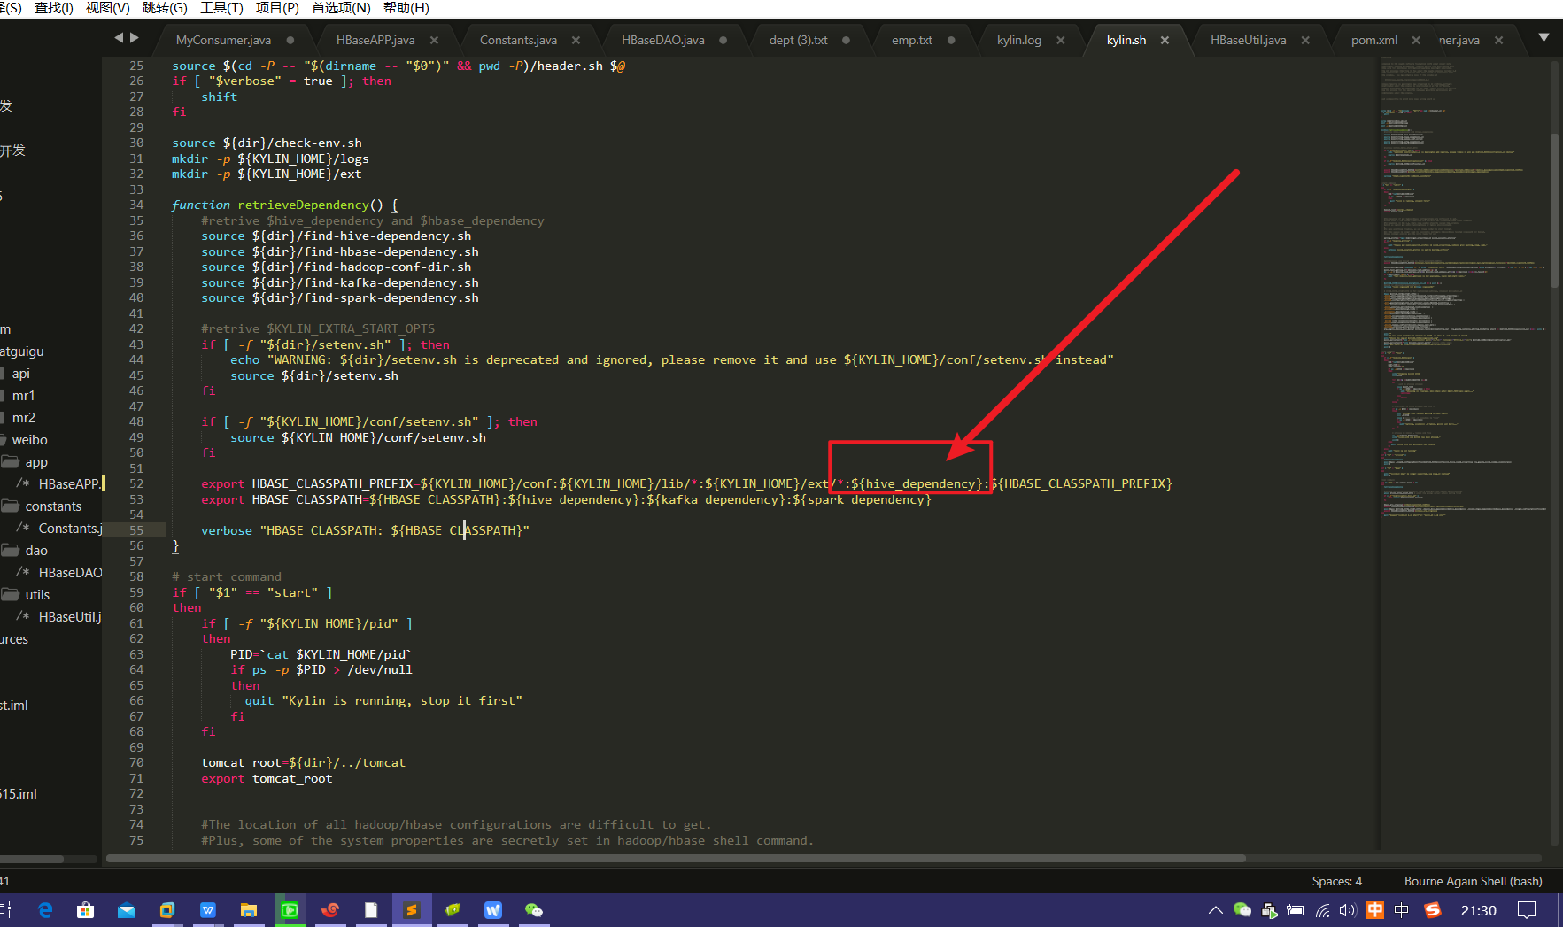Open the HBaseDAO.java tab
Viewport: 1563px width, 927px height.
pyautogui.click(x=663, y=40)
